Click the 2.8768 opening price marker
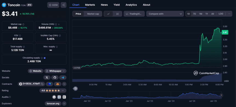This screenshot has width=236, height=107. coord(77,68)
